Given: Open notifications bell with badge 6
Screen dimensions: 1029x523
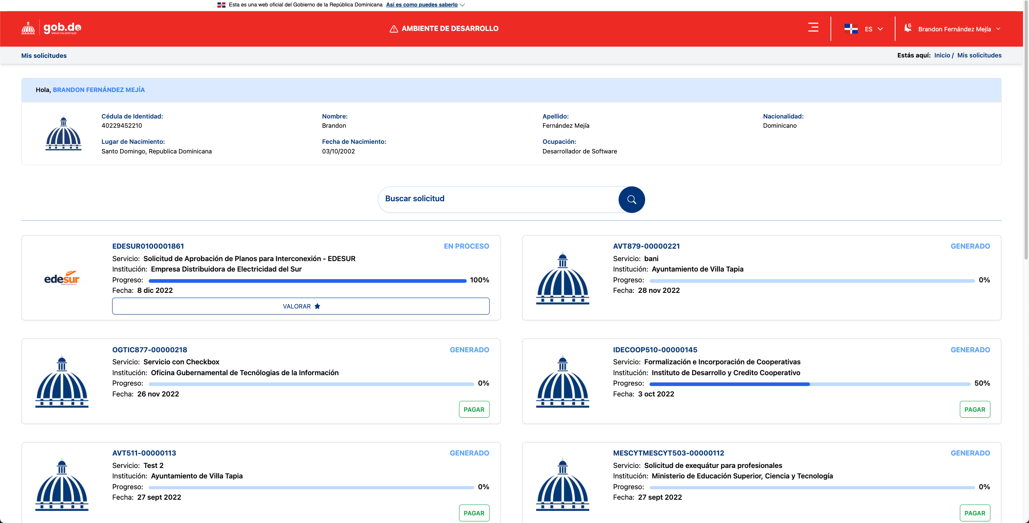Looking at the screenshot, I should tap(908, 28).
